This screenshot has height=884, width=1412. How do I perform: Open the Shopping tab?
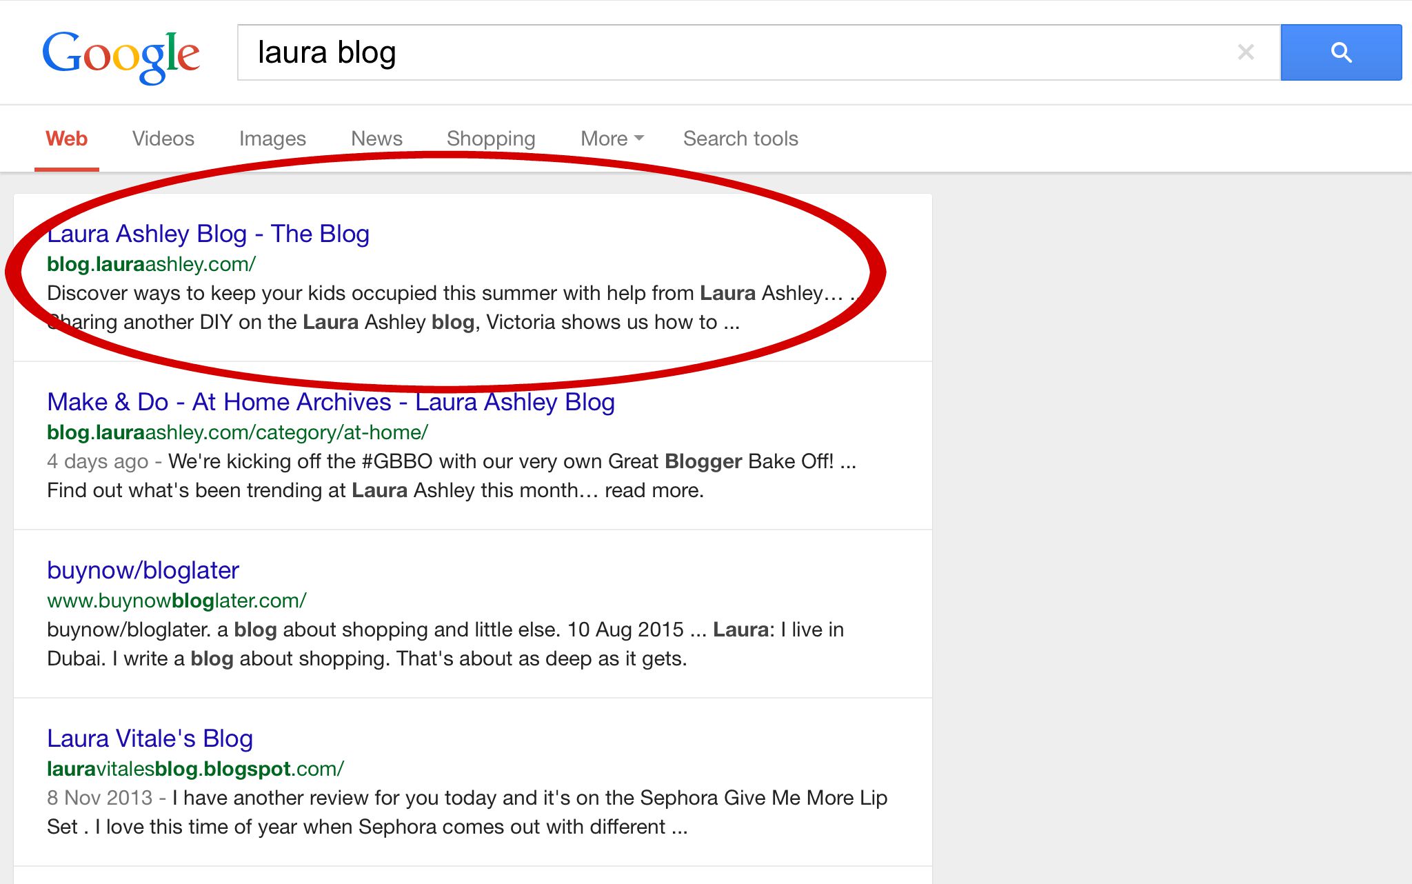pyautogui.click(x=491, y=139)
